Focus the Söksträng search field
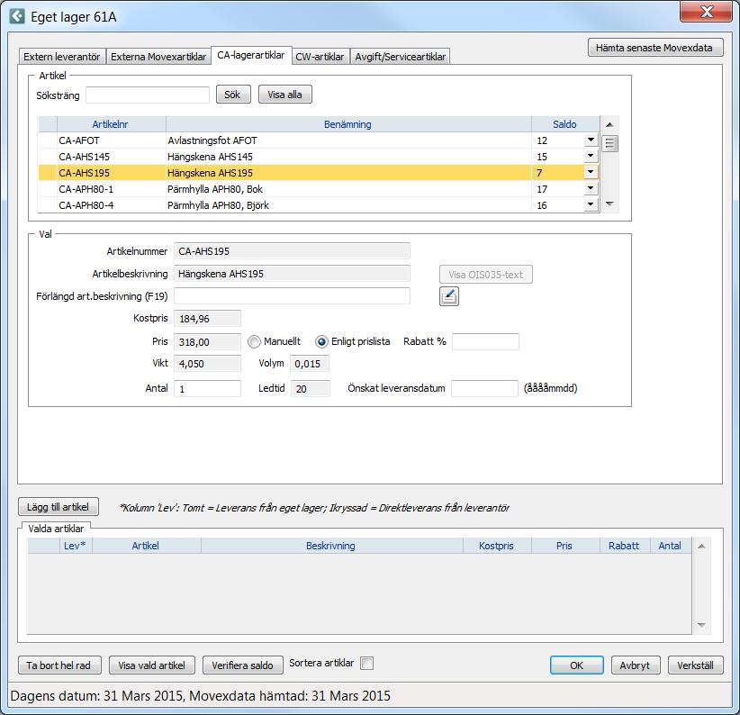740x715 pixels. [148, 95]
